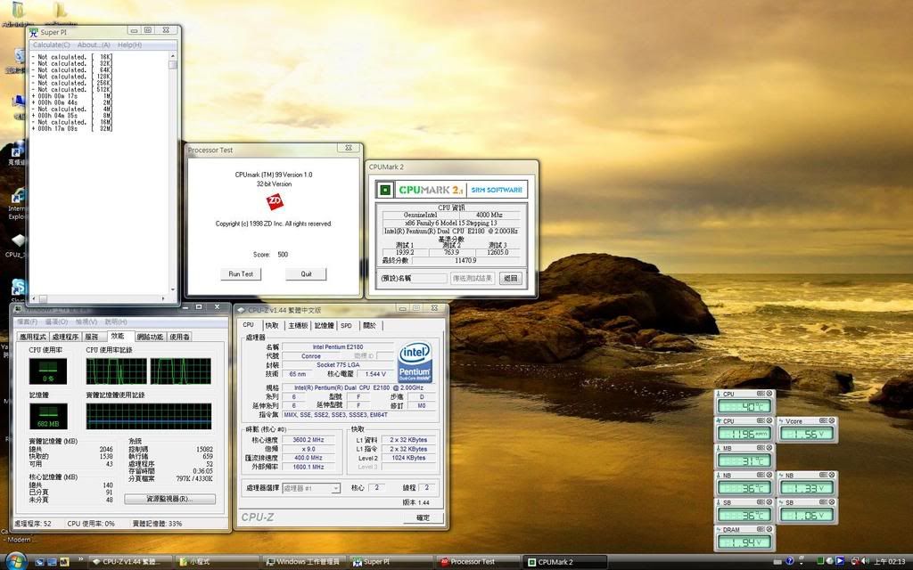Switch to 記憶體 tab in CPU-Z
Screen dimensions: 913x570
[x=325, y=326]
